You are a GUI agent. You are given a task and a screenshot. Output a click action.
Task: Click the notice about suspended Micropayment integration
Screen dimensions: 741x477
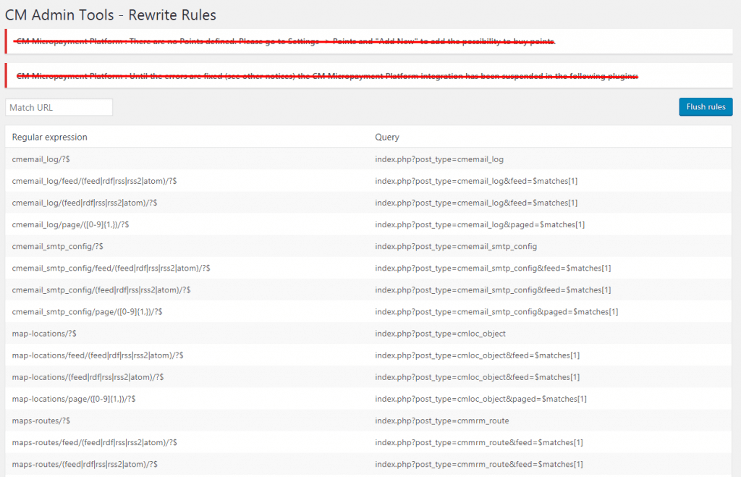pyautogui.click(x=327, y=75)
